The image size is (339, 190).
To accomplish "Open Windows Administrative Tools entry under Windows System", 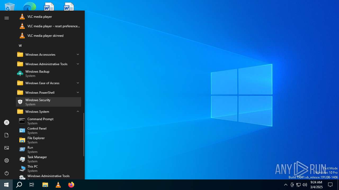I will [48, 177].
